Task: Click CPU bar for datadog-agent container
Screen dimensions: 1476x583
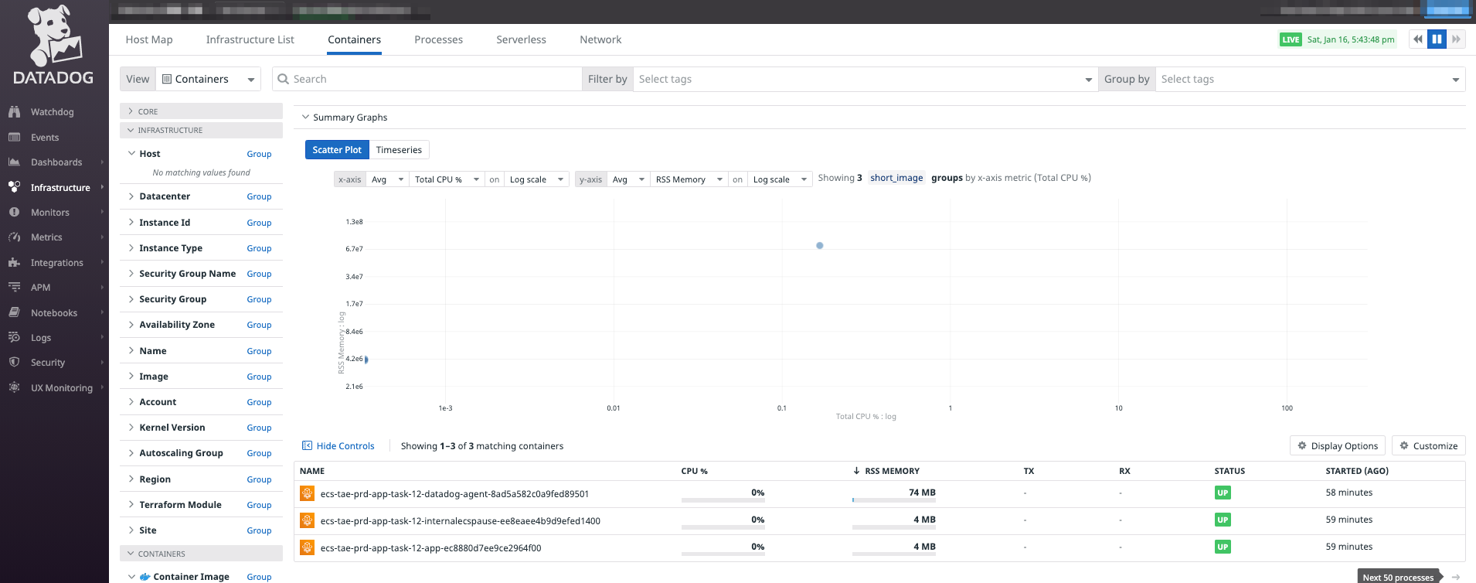Action: 723,500
